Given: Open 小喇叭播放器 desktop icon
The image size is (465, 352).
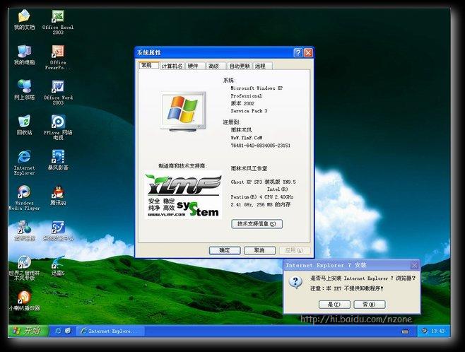Looking at the screenshot, I should pos(24,300).
